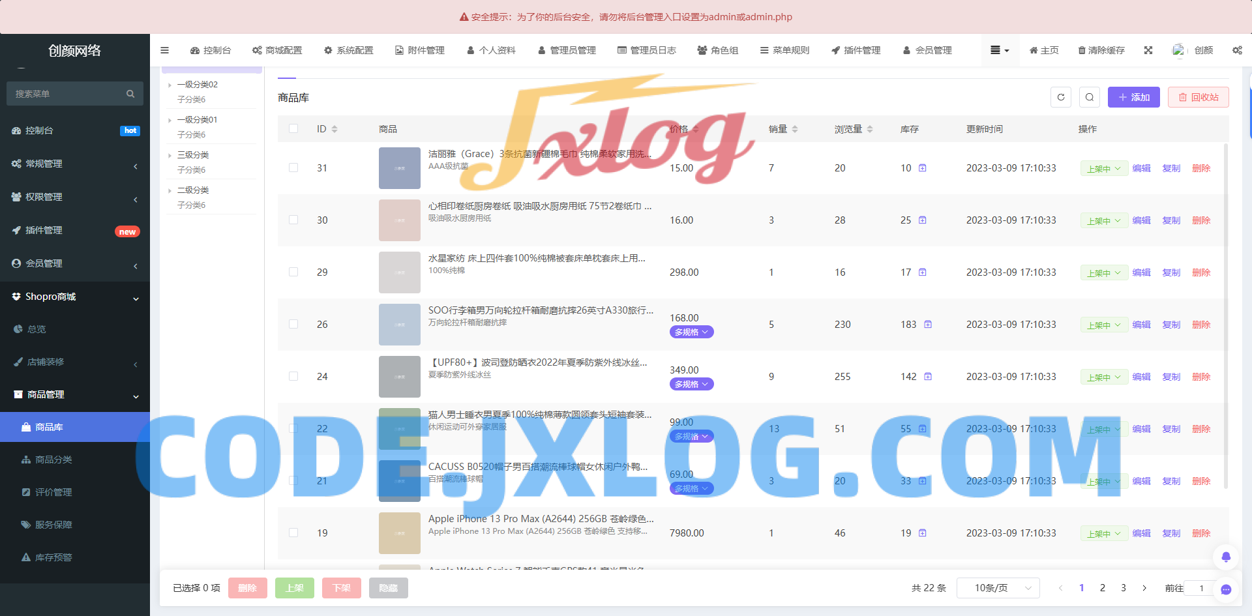1252x616 pixels.
Task: Open the 管理员日志 menu item
Action: point(647,50)
